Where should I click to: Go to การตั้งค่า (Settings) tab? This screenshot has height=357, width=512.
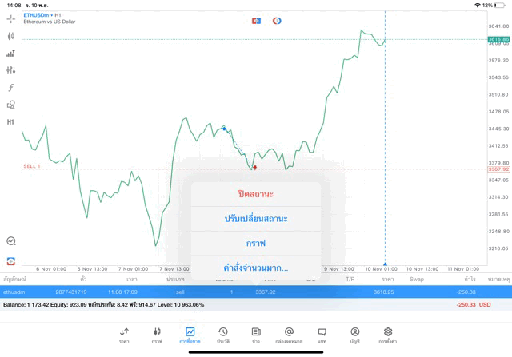tap(388, 334)
